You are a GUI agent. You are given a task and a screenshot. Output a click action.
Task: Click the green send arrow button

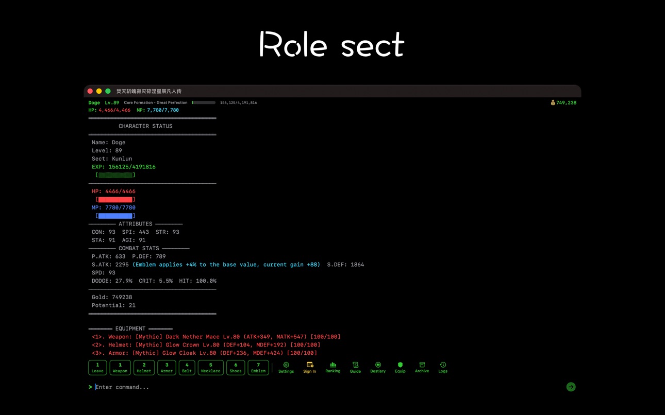(x=571, y=387)
